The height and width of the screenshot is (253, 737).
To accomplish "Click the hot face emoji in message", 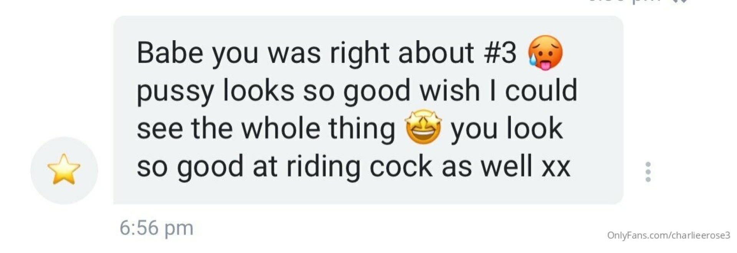I will point(545,53).
